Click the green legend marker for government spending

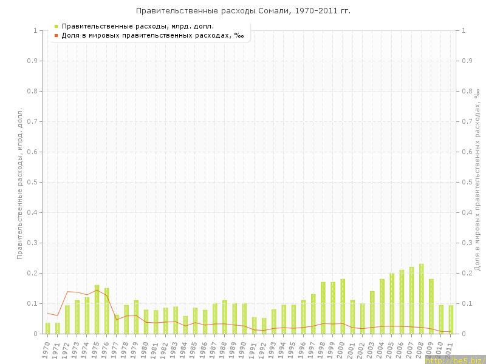pos(56,26)
